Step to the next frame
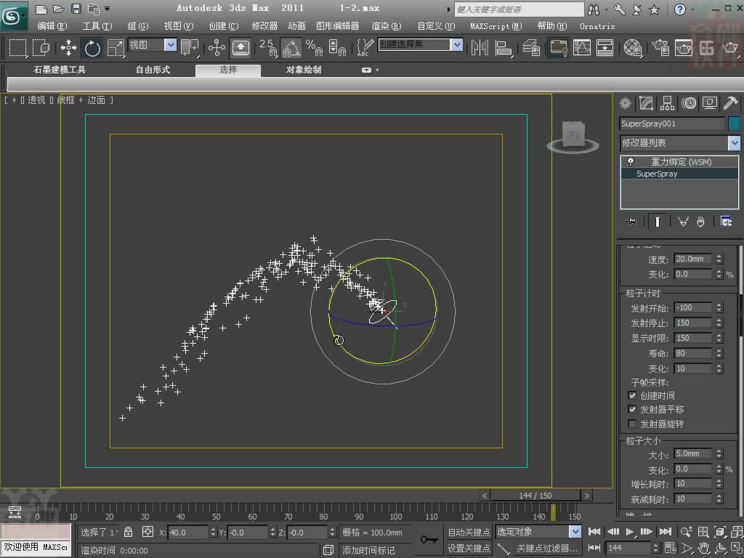This screenshot has width=744, height=558. coord(647,532)
